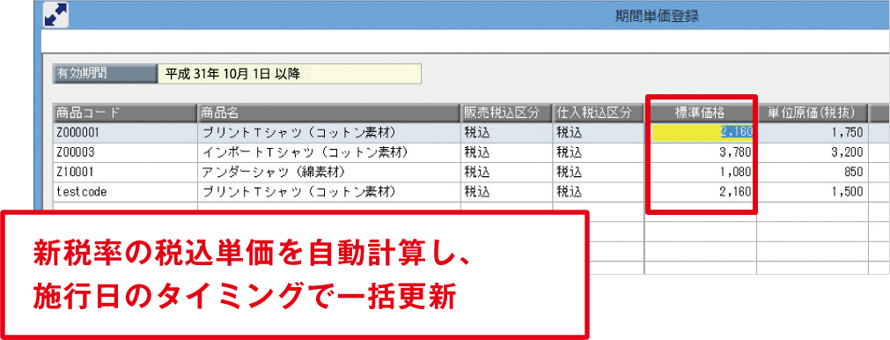This screenshot has width=890, height=340.
Task: Click unit cost 1,500 cell
Action: tap(813, 192)
